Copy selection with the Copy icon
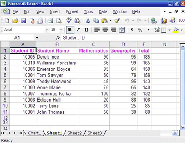Screen dimensions: 185x143 pos(96,20)
